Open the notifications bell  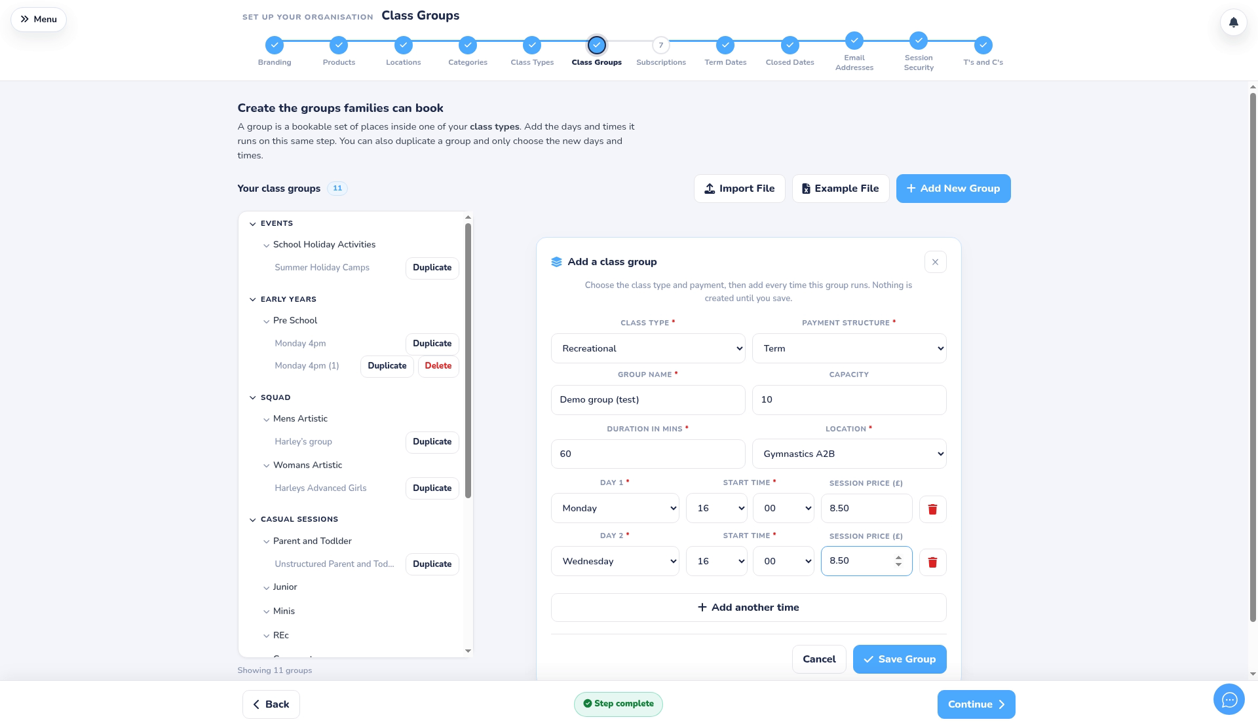(x=1233, y=22)
